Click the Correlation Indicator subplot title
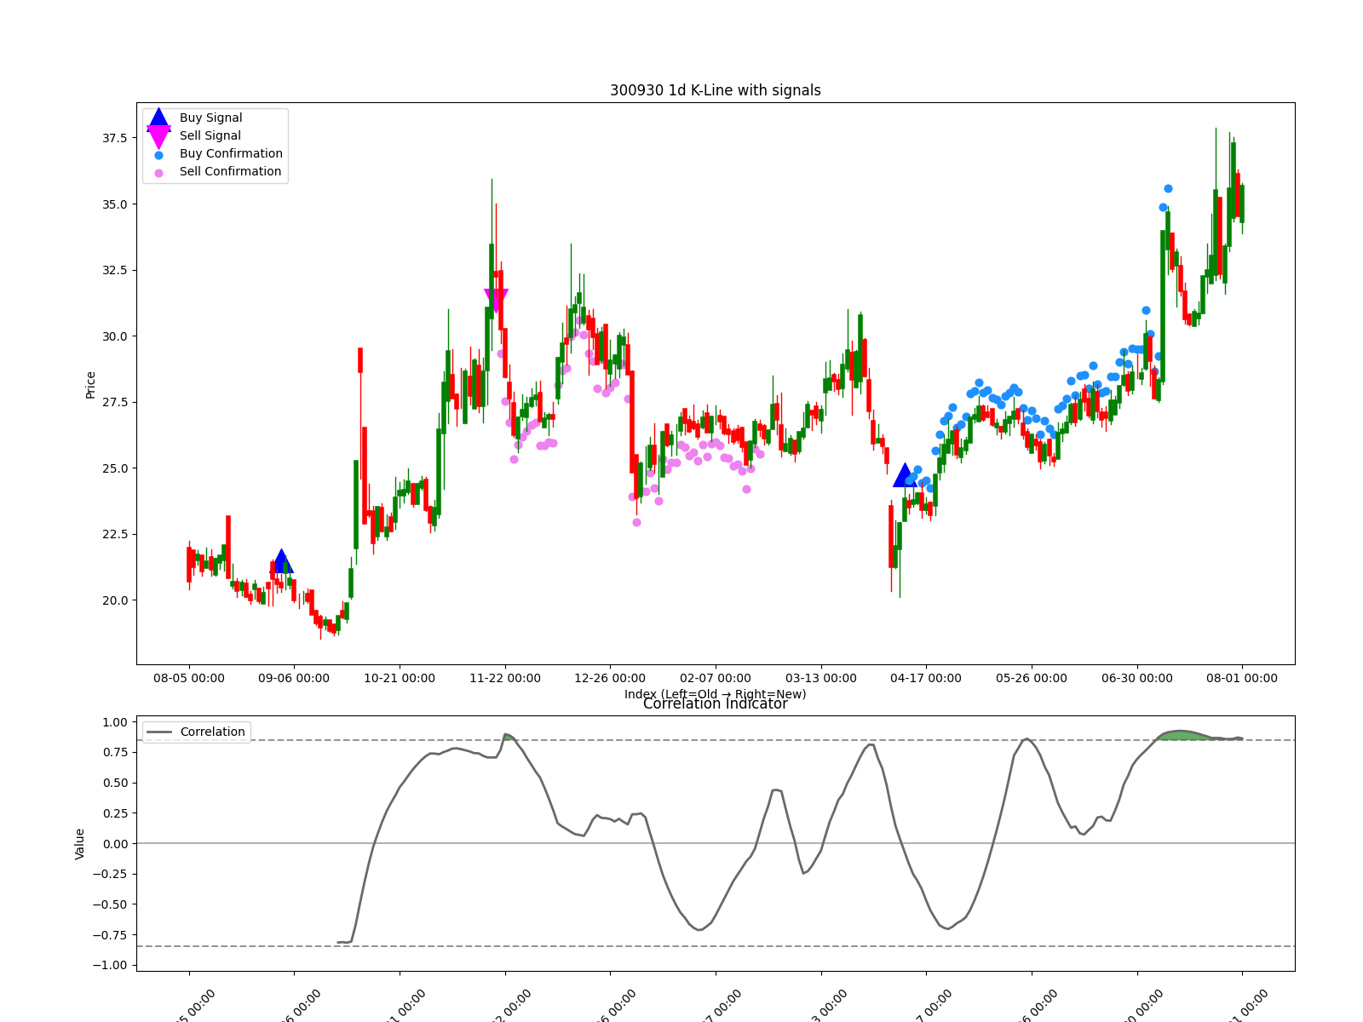The image size is (1363, 1022). tap(716, 704)
